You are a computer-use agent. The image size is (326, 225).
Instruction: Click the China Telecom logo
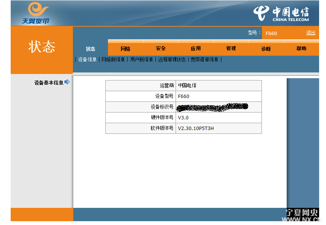click(281, 13)
